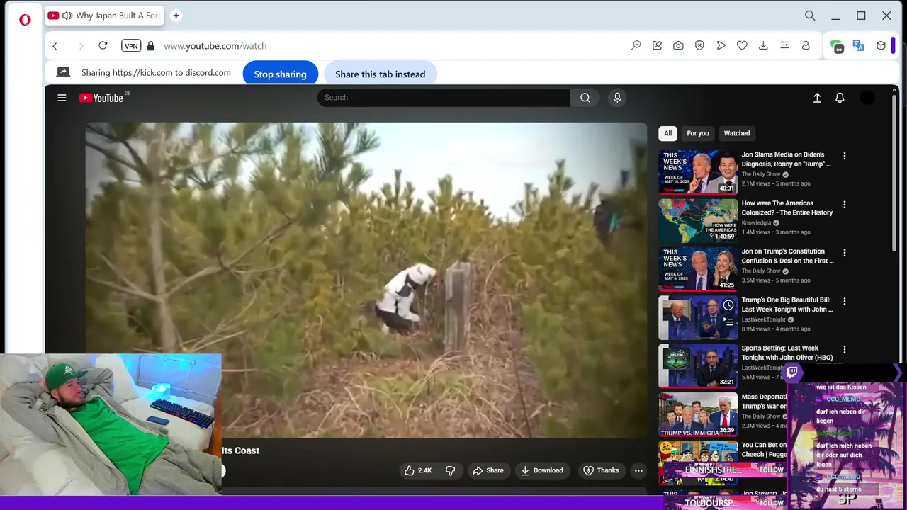Open How were The Americas Colonized thumbnail
This screenshot has height=510, width=907.
pos(698,220)
